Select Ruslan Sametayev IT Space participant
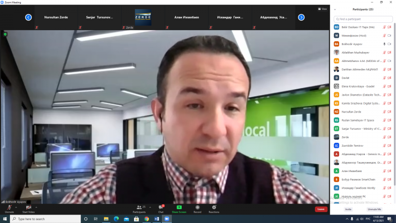Viewport: 396px width, 223px height. pyautogui.click(x=362, y=120)
